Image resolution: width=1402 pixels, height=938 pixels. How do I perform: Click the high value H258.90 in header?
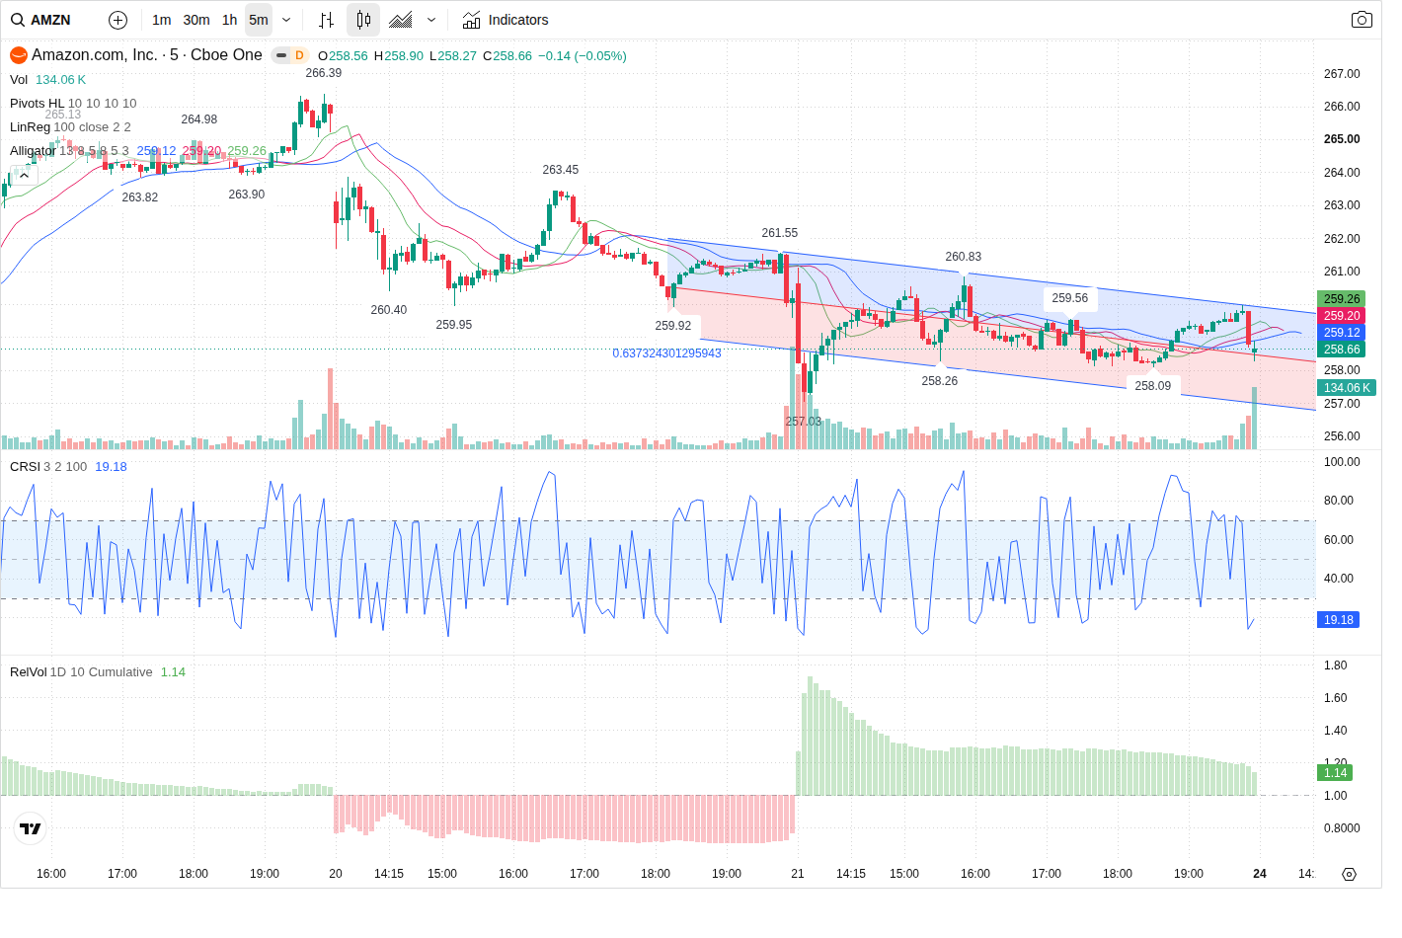coord(399,56)
